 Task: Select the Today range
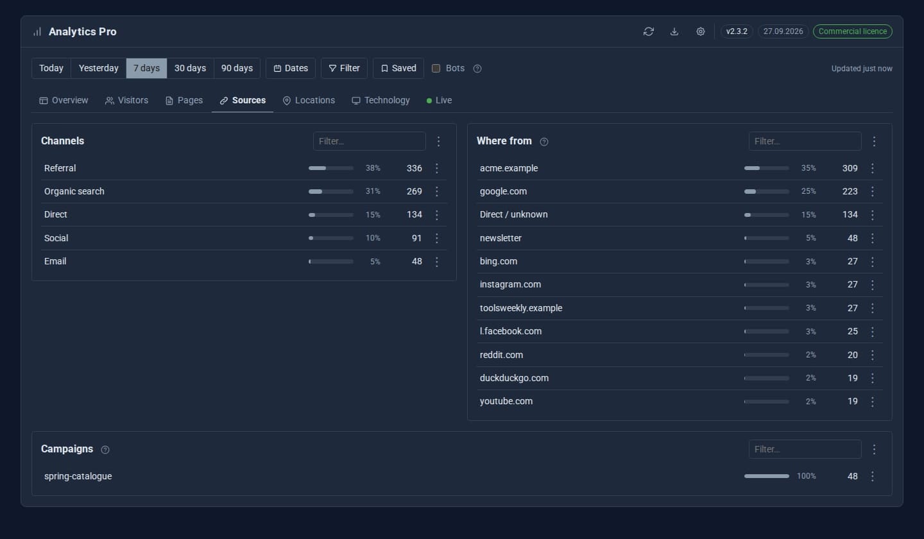tap(51, 68)
